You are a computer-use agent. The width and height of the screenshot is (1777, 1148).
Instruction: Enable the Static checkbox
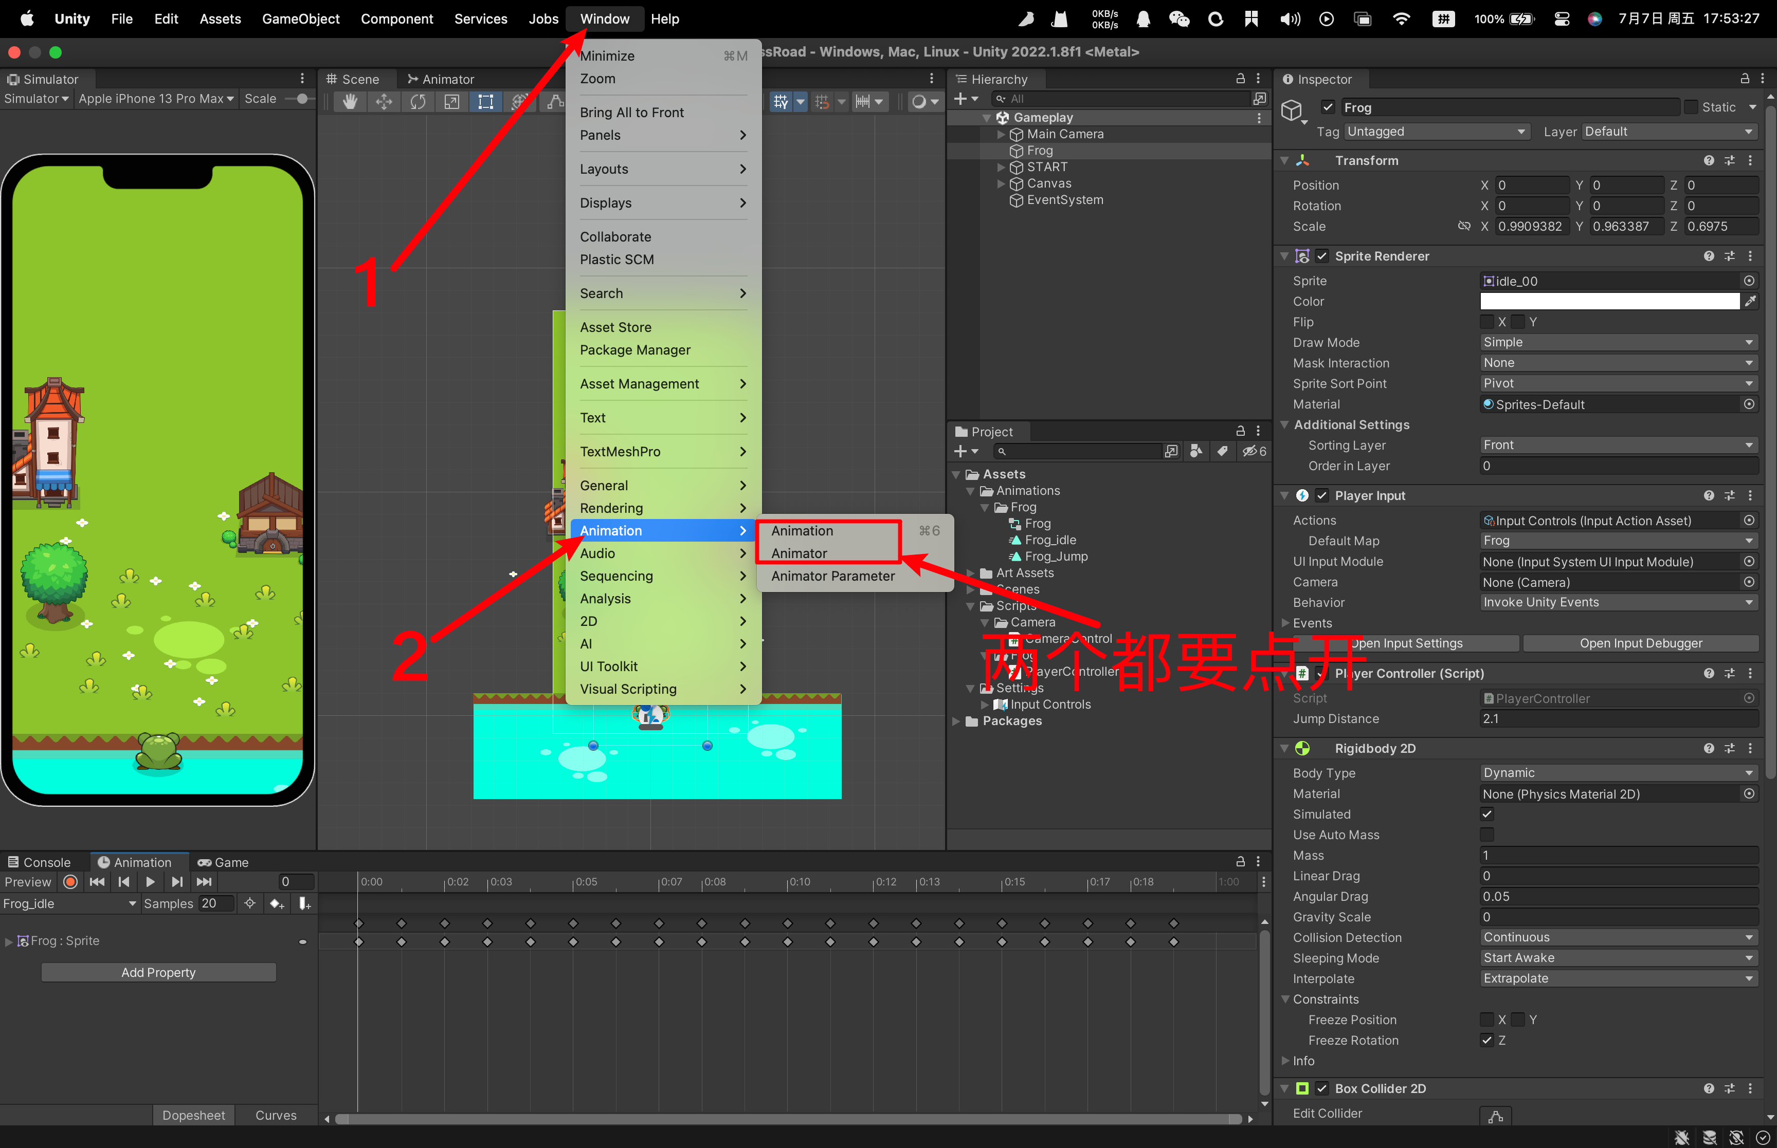click(1691, 107)
